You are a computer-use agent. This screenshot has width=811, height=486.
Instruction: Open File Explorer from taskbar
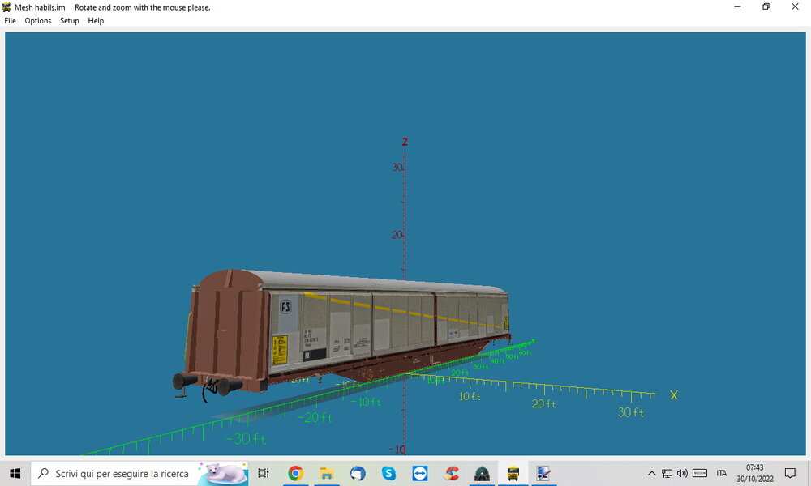click(326, 473)
